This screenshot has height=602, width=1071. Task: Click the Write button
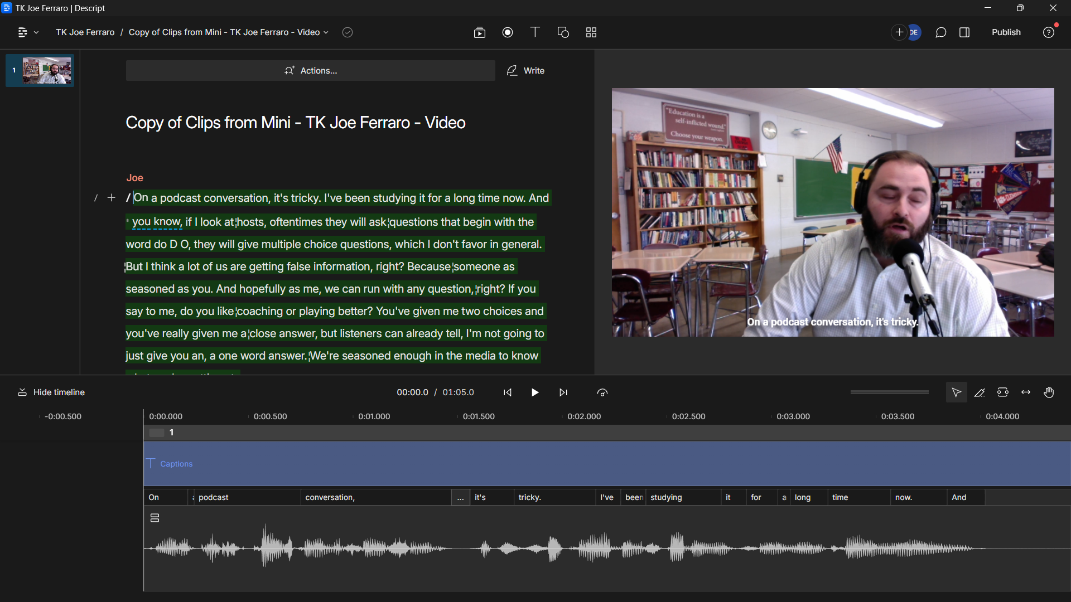[525, 71]
